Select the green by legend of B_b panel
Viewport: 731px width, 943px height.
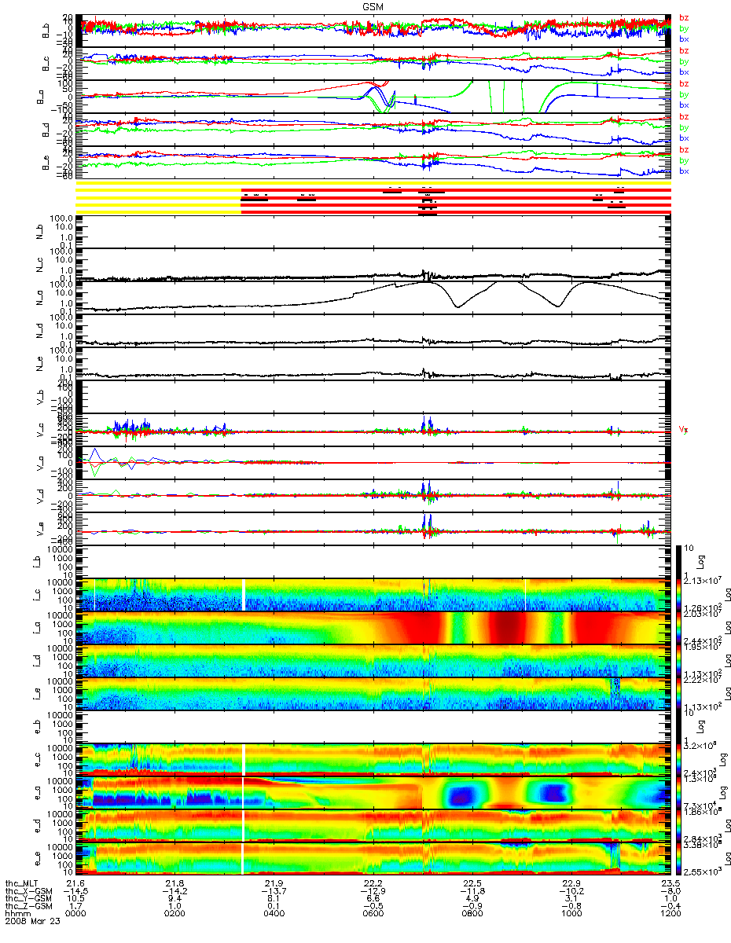coord(684,28)
